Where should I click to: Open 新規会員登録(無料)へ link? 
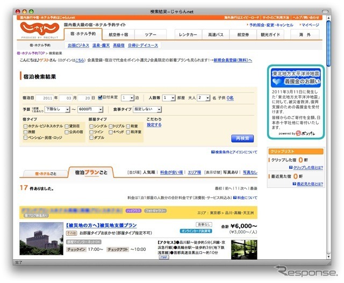(x=233, y=60)
